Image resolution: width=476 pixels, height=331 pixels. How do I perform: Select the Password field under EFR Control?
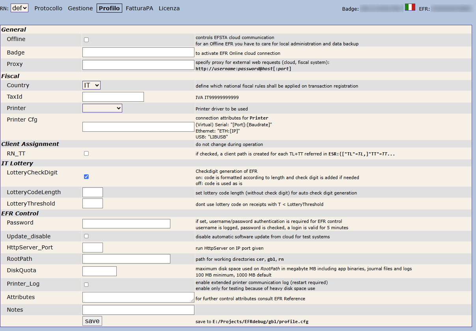point(126,224)
